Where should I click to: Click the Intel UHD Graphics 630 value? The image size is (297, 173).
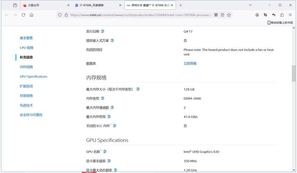pyautogui.click(x=201, y=152)
